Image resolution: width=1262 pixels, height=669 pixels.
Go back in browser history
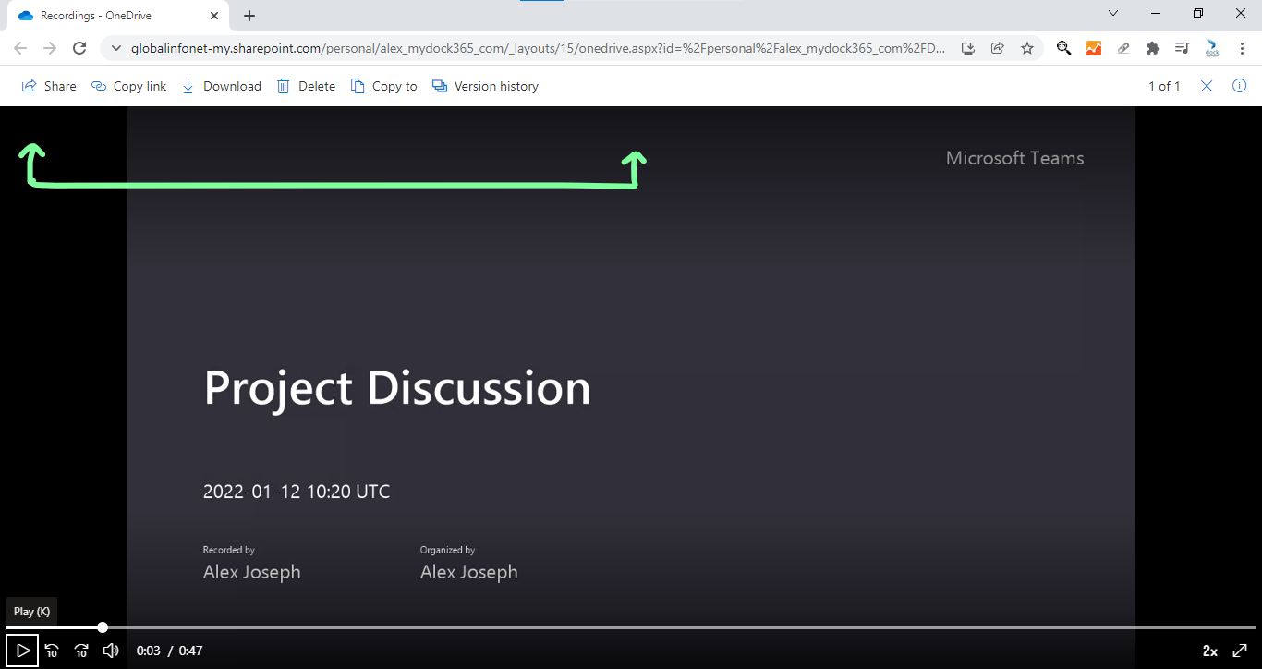point(20,48)
